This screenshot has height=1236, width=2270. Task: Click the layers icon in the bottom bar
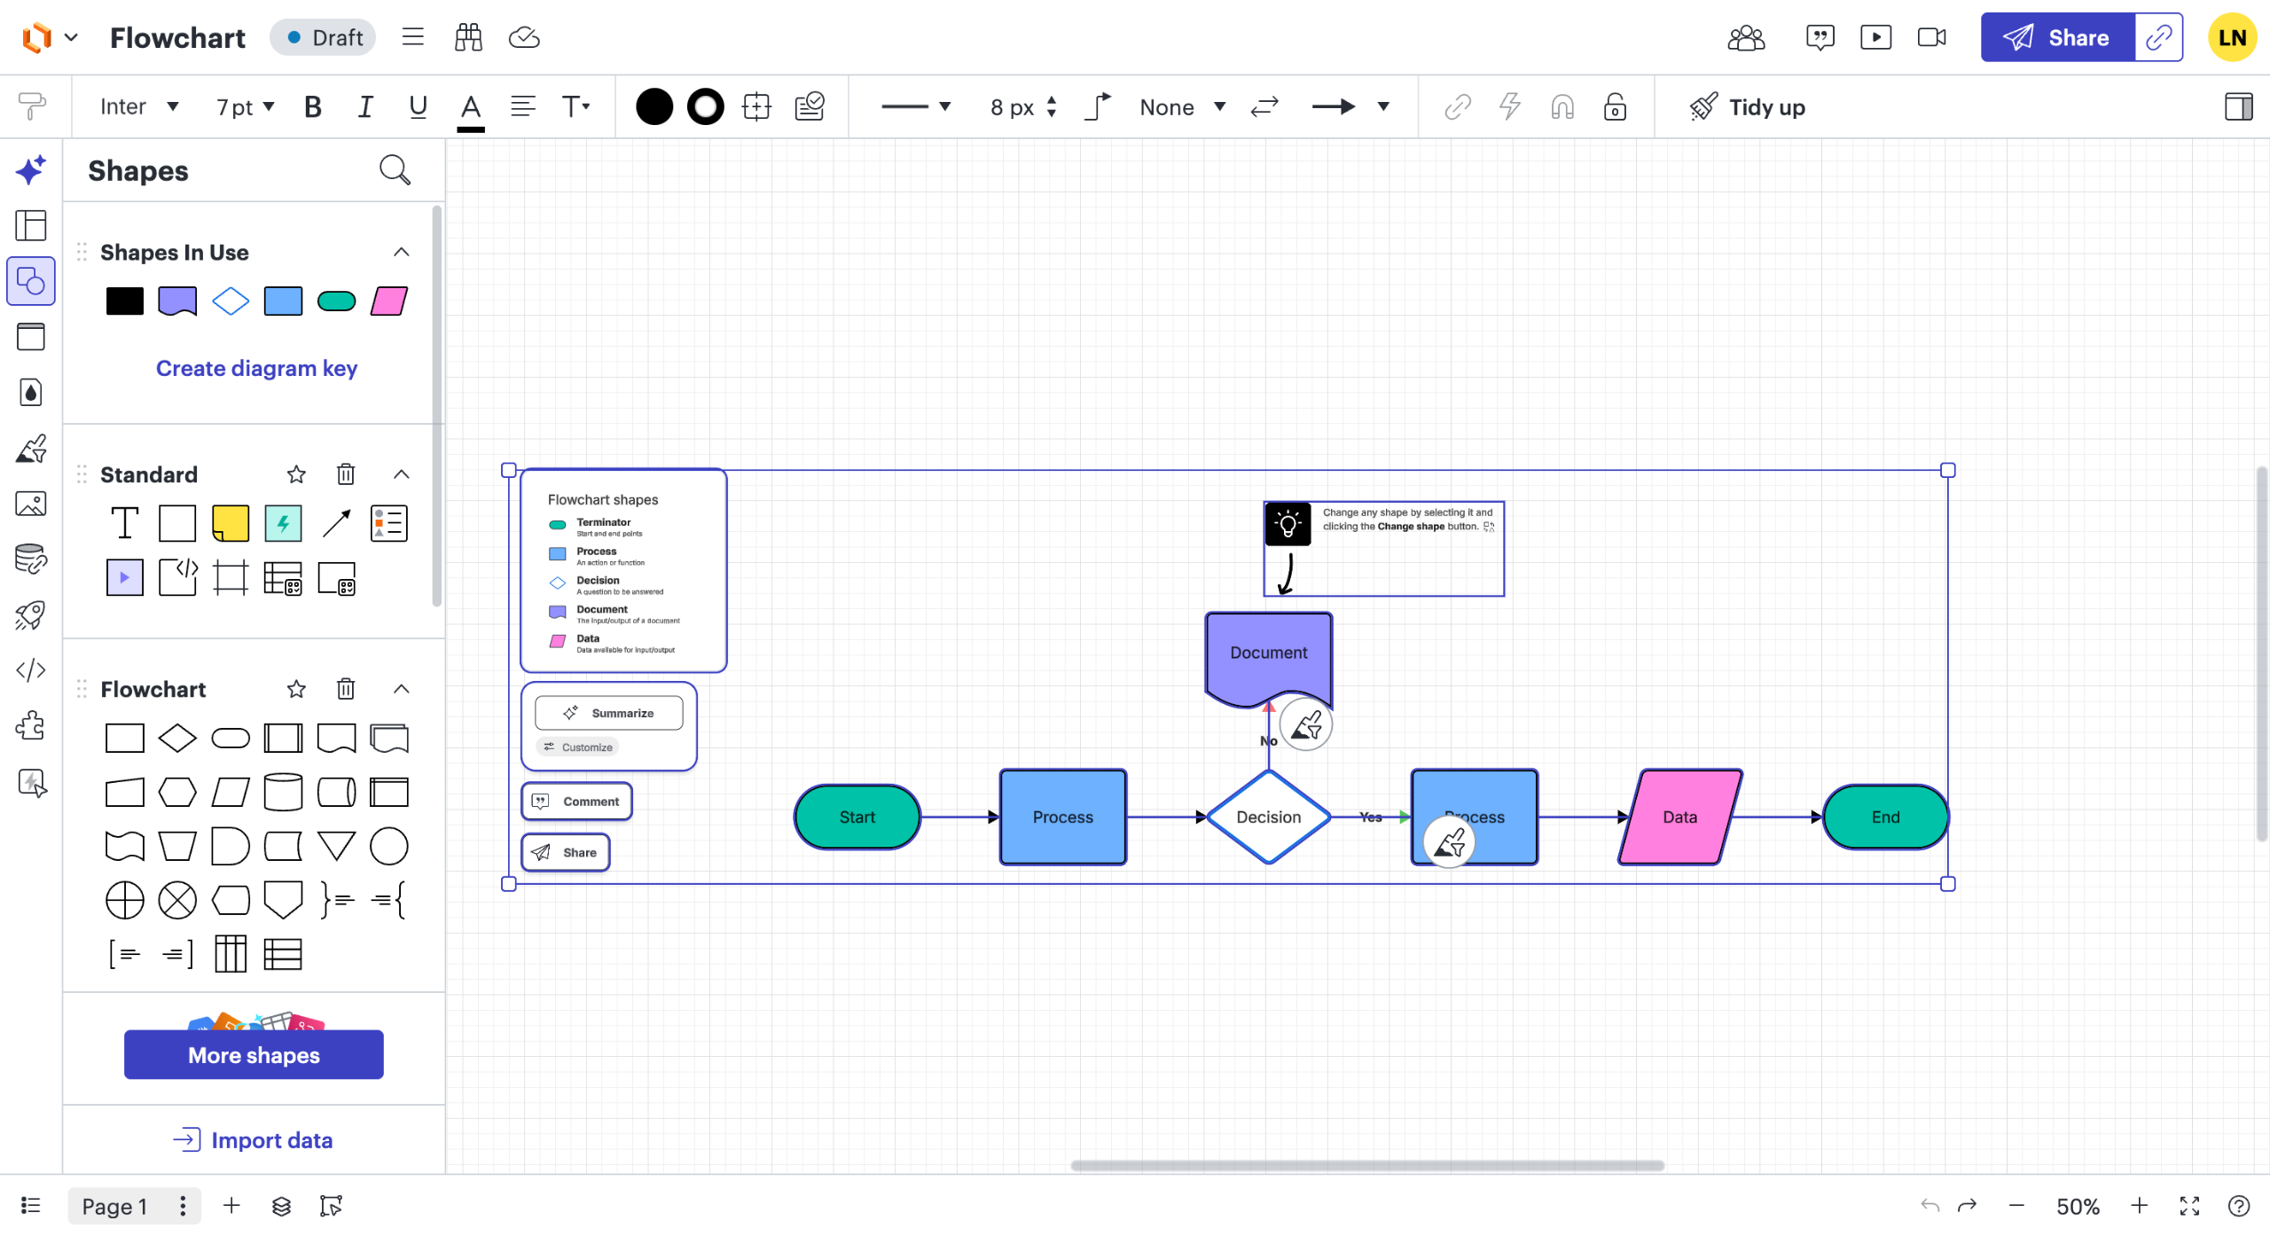tap(281, 1206)
